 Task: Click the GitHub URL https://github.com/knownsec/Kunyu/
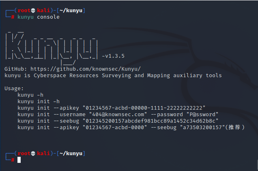pos(86,69)
